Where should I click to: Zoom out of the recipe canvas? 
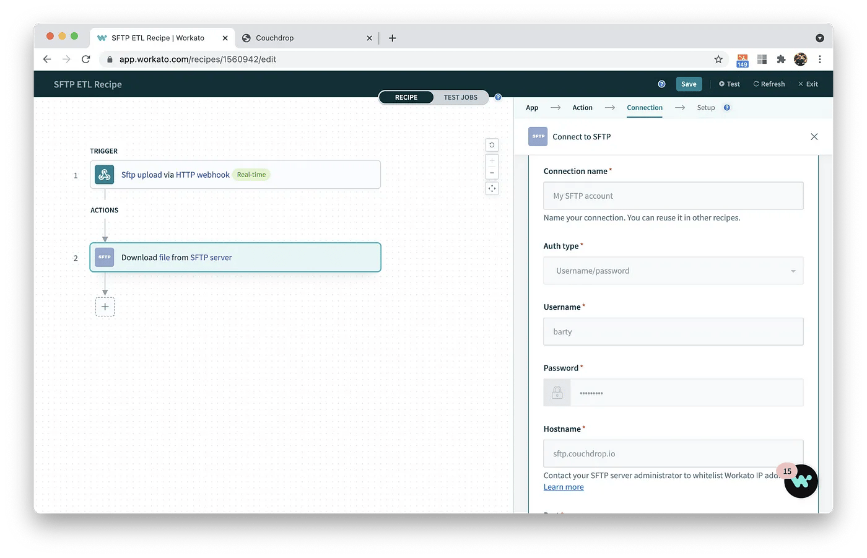click(x=492, y=173)
